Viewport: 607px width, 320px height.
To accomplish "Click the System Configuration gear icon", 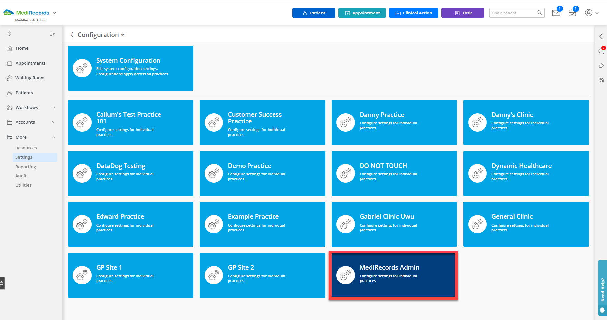I will [x=82, y=68].
